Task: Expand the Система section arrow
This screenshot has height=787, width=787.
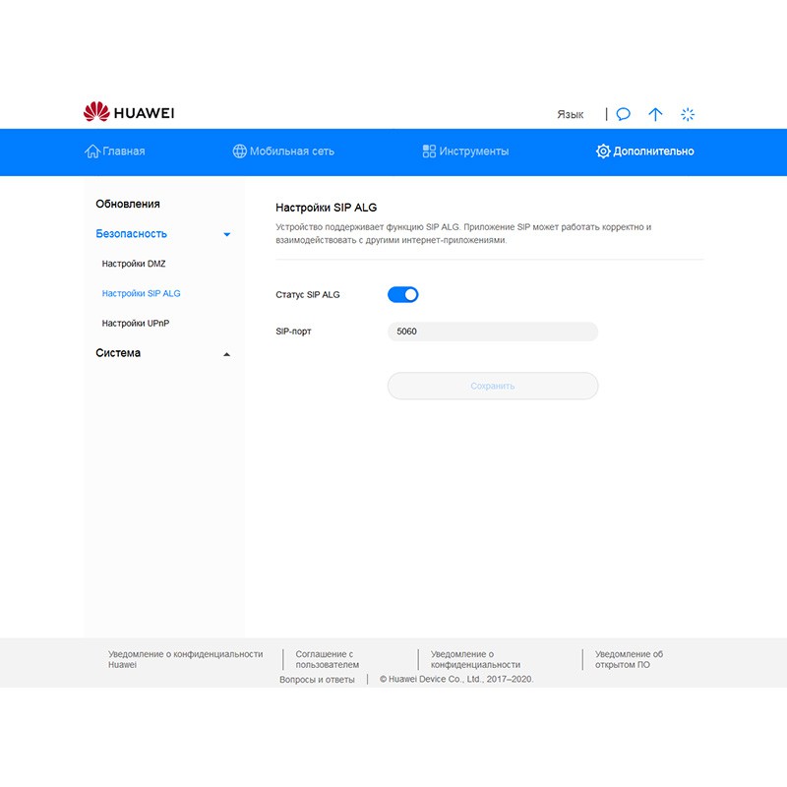Action: click(x=227, y=353)
